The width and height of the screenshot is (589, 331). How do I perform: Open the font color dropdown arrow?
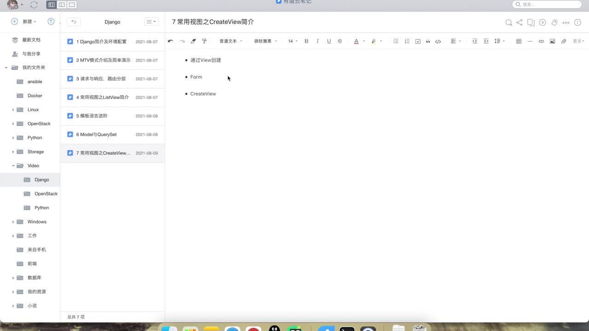(364, 41)
